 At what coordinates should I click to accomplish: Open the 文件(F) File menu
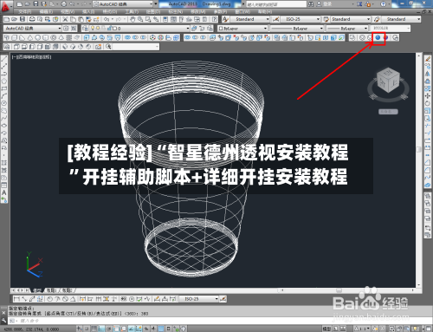pyautogui.click(x=26, y=12)
